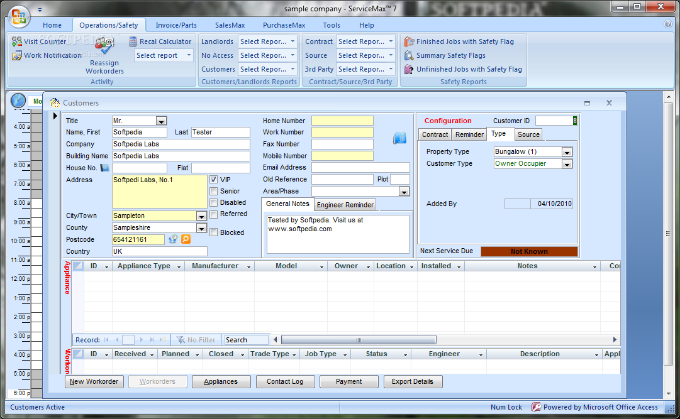
Task: Tick the Blocked checkbox
Action: pyautogui.click(x=213, y=232)
